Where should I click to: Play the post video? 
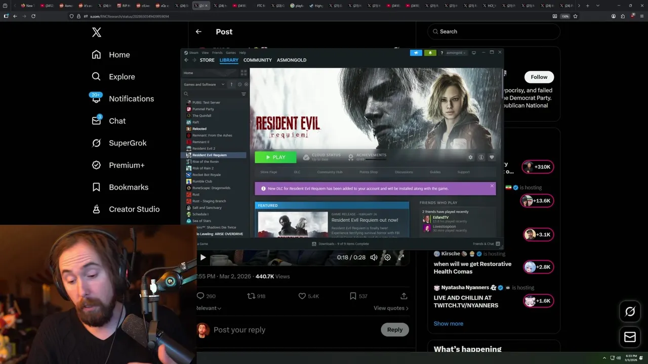point(202,257)
